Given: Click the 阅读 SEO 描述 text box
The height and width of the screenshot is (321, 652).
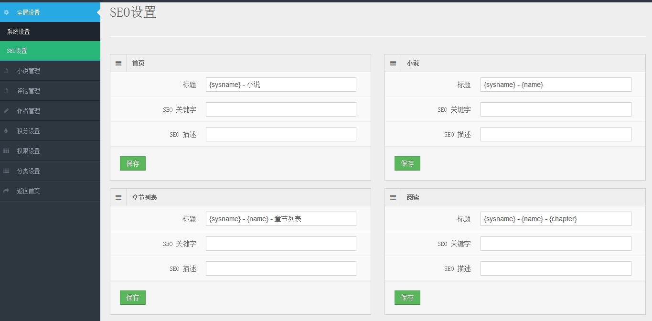Looking at the screenshot, I should (556, 268).
